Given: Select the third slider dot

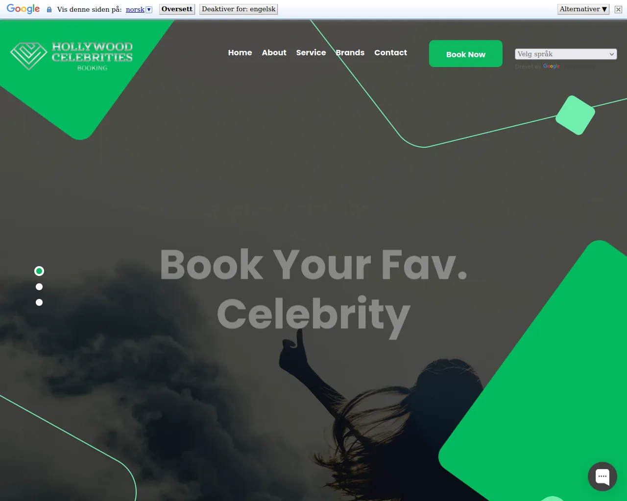Looking at the screenshot, I should click(39, 302).
